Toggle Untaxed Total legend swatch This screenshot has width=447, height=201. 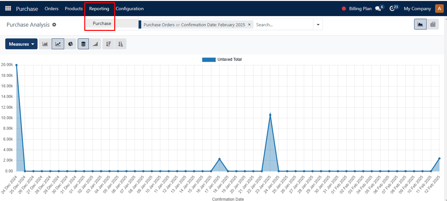pos(209,59)
